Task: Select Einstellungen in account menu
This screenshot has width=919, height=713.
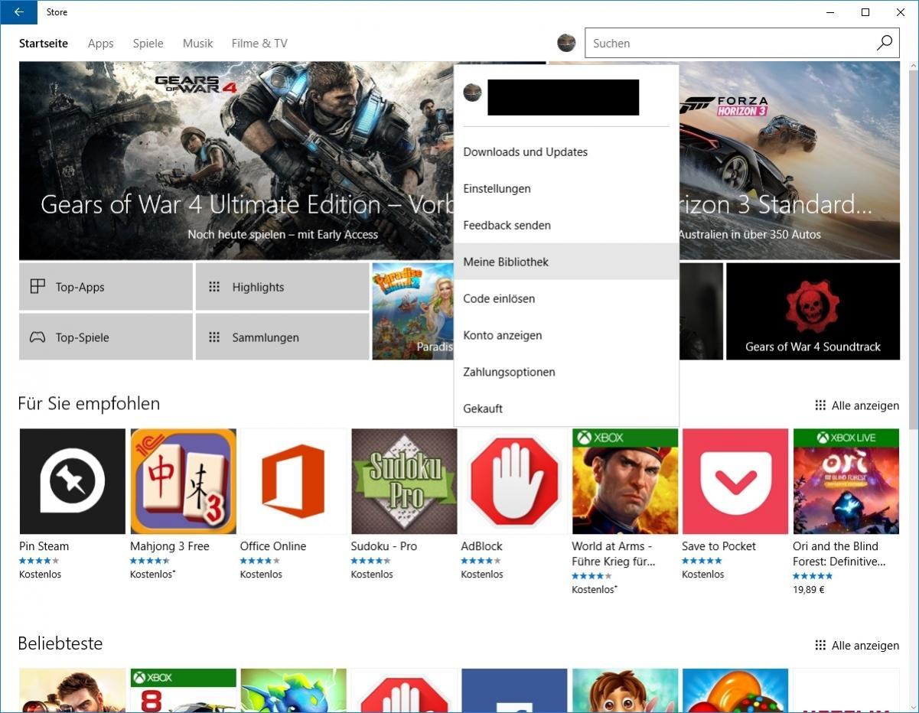Action: [566, 188]
